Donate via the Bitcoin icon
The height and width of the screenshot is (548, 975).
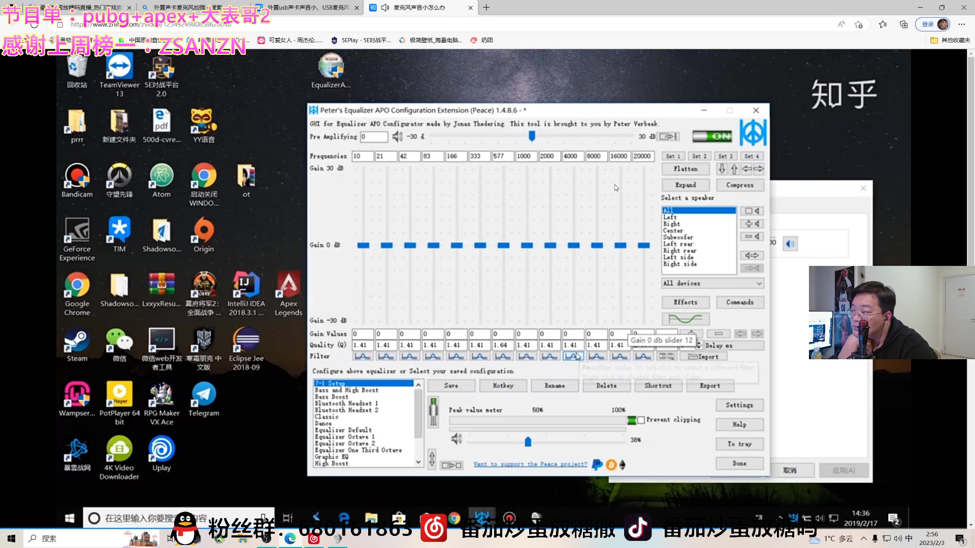click(x=611, y=465)
